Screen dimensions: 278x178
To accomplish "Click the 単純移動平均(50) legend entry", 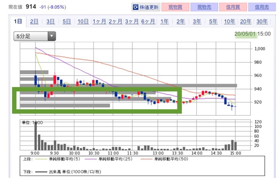I will pos(164,159).
